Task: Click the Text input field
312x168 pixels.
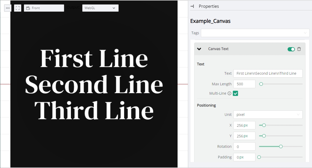Action: 268,73
